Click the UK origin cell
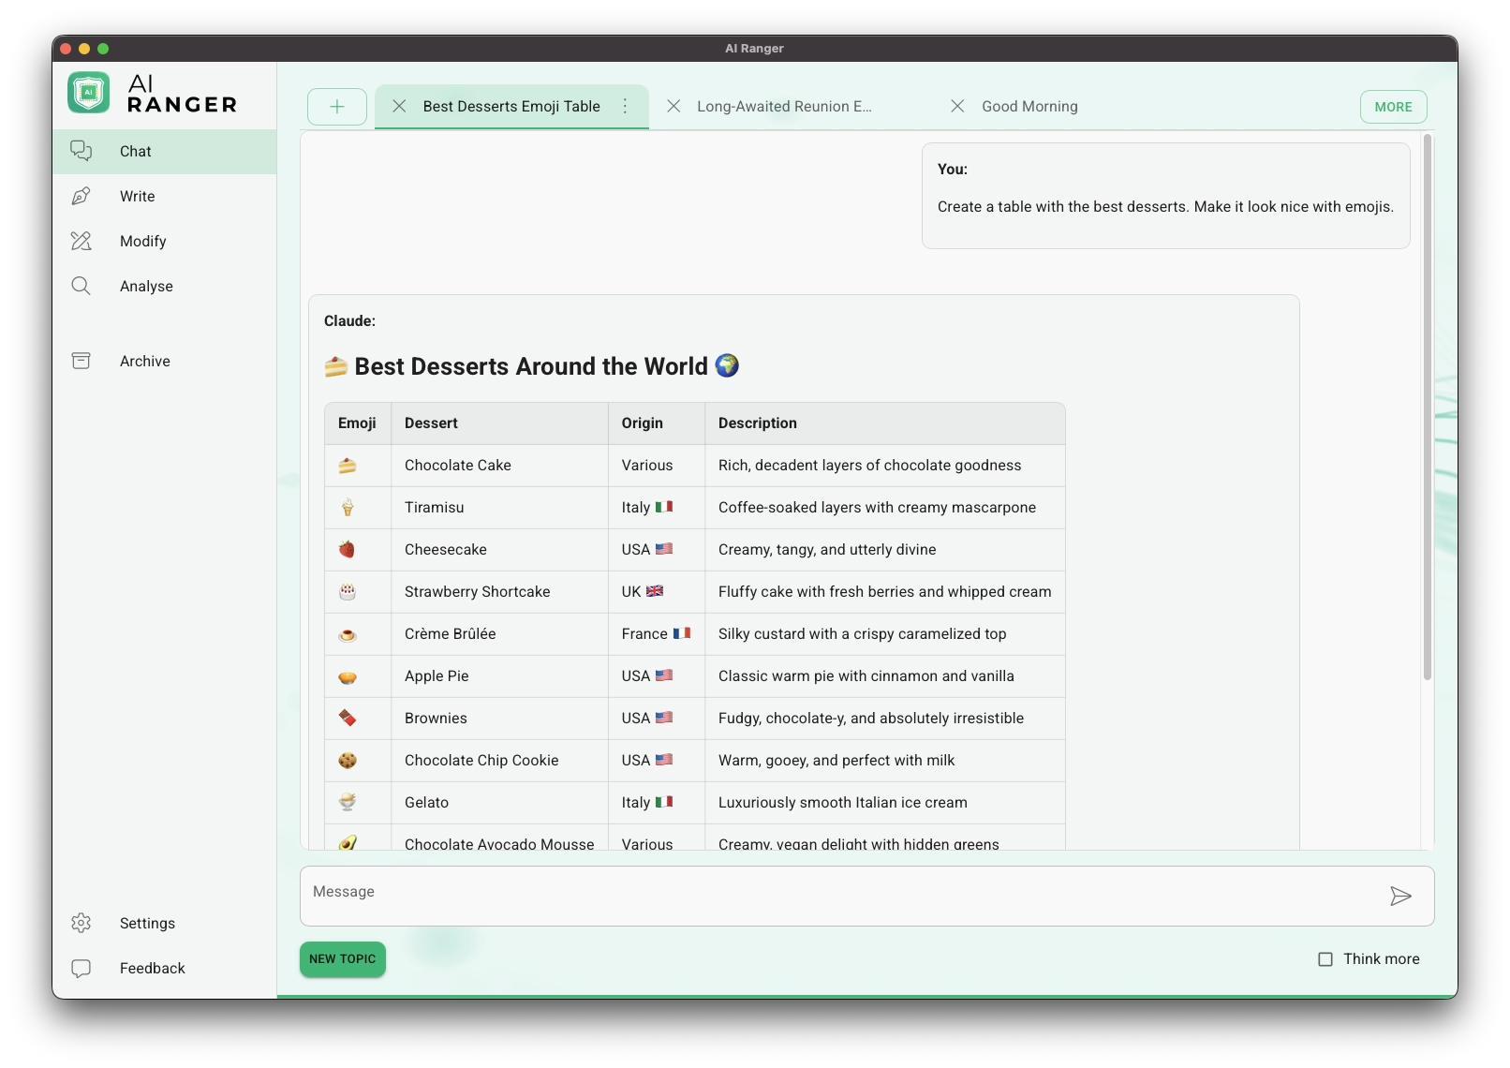The width and height of the screenshot is (1510, 1068). click(x=657, y=592)
